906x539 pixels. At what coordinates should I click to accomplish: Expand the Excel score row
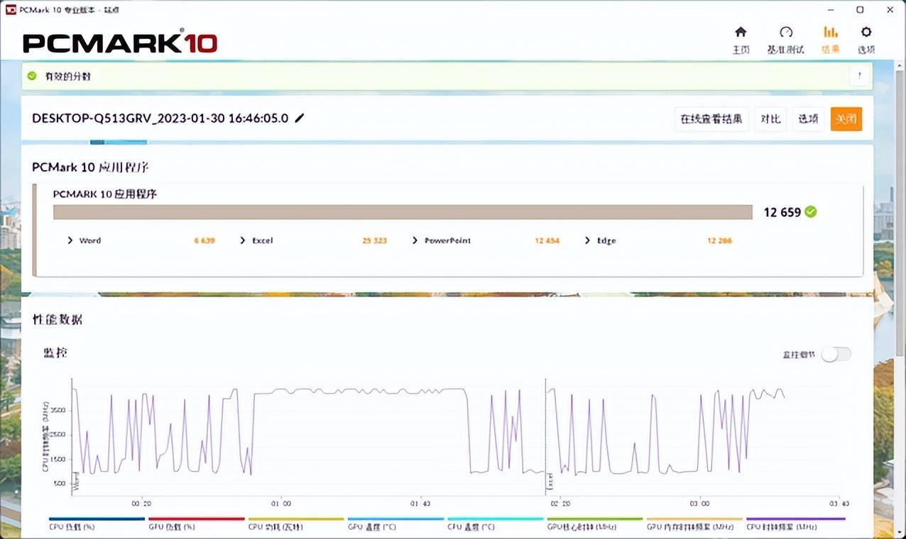point(243,240)
